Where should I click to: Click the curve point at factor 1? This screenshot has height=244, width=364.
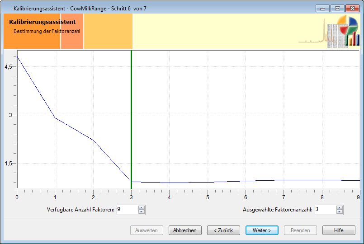tap(55, 117)
